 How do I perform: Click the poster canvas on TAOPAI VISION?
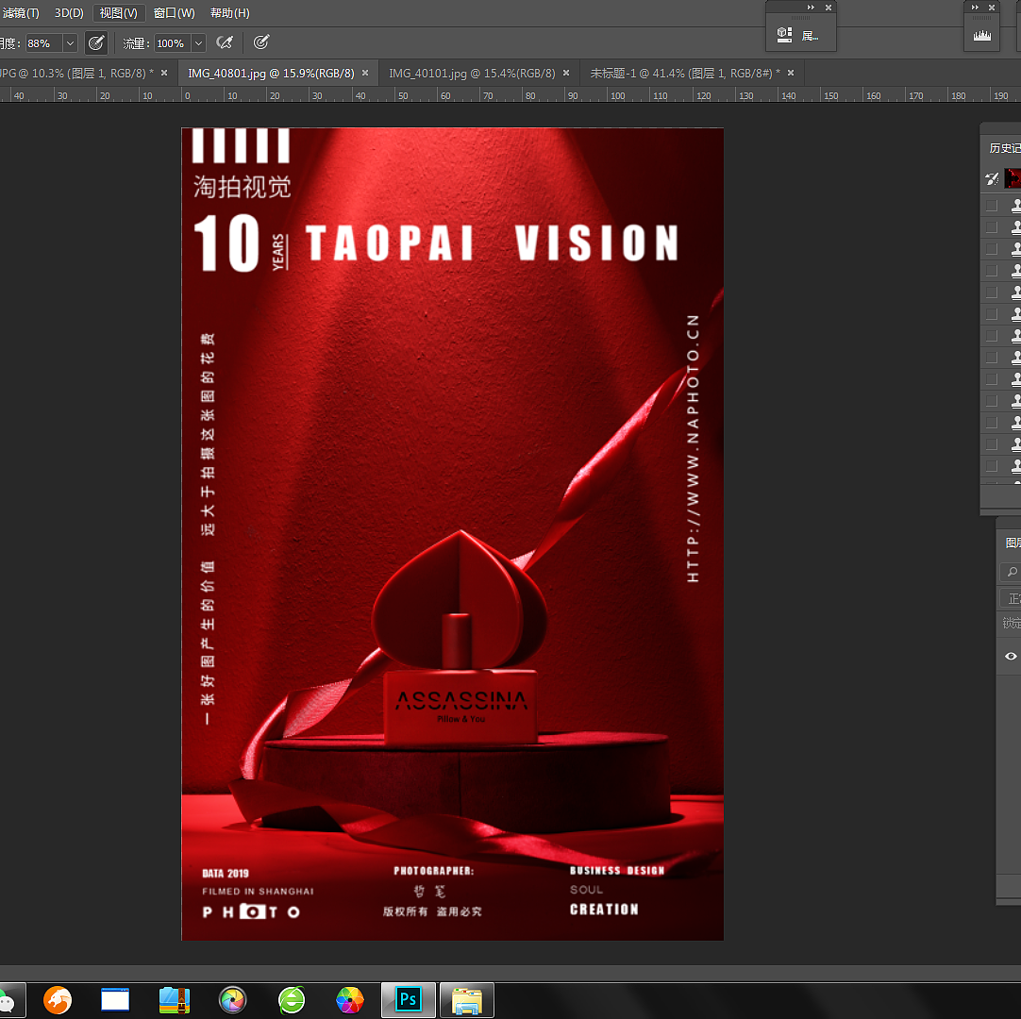pyautogui.click(x=492, y=242)
